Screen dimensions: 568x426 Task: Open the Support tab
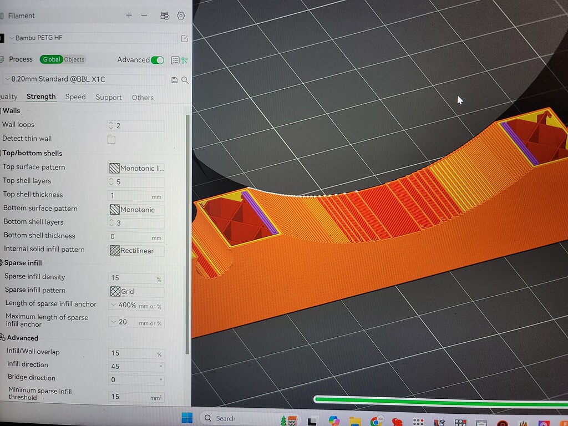[109, 98]
